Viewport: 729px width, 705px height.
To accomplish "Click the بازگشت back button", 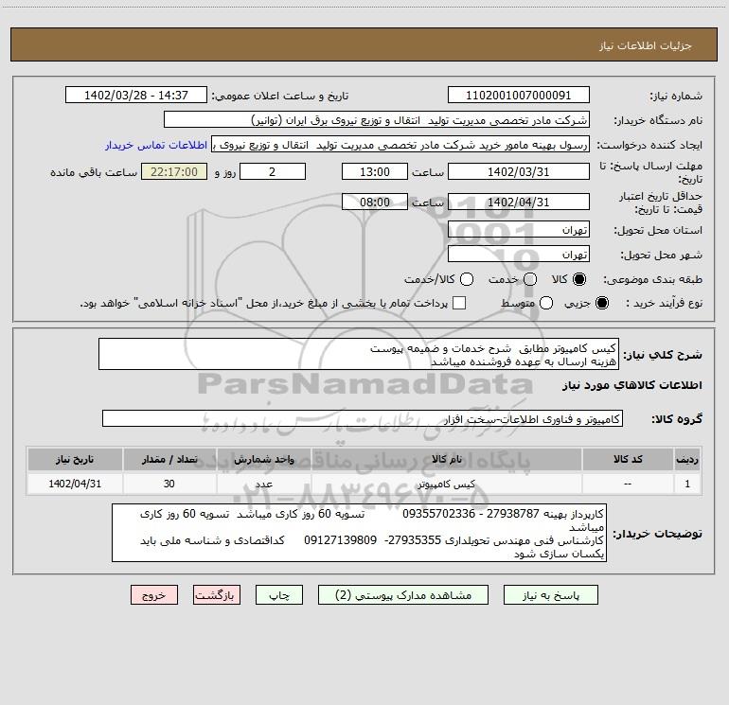I will (217, 595).
